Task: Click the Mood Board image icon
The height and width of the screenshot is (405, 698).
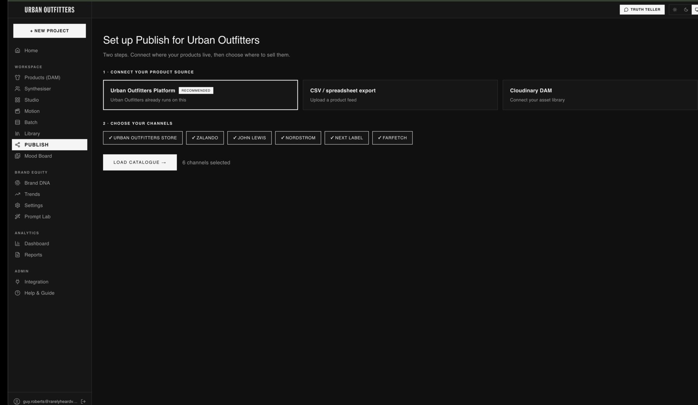Action: click(x=17, y=156)
